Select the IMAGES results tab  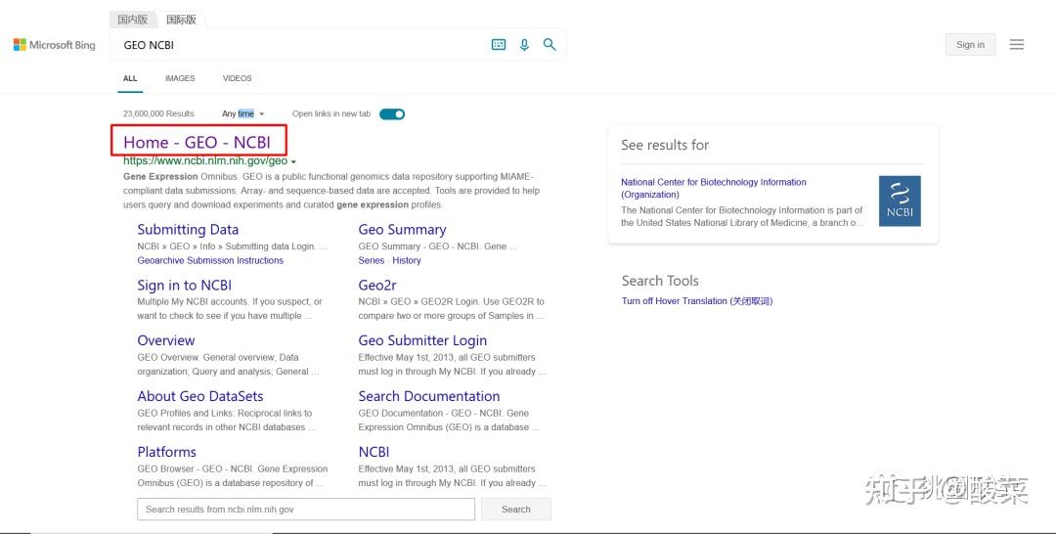[x=180, y=78]
